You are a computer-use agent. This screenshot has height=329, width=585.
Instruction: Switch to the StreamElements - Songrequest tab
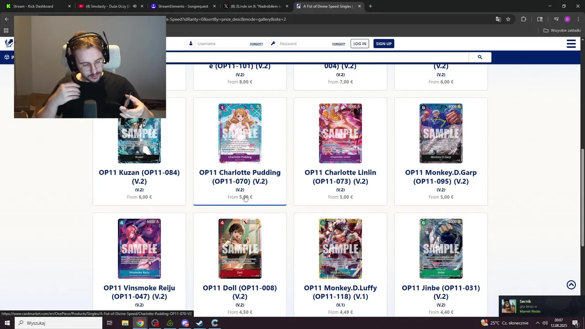click(x=182, y=6)
